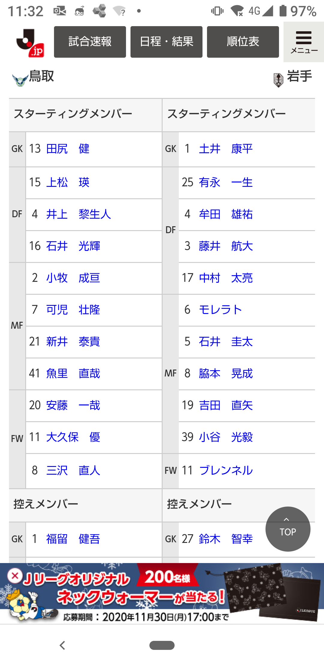324x667 pixels.
Task: Open 大久保 優 player page
Action: click(73, 437)
